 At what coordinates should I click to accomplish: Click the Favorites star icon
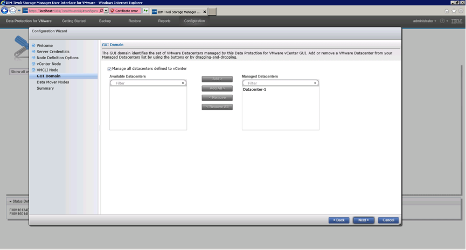(454, 11)
